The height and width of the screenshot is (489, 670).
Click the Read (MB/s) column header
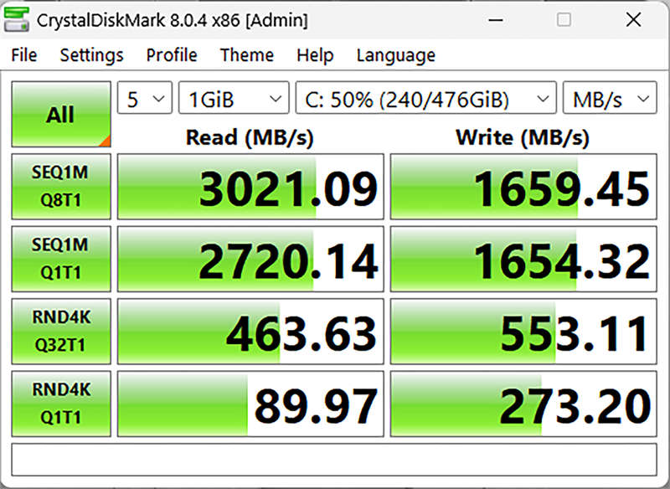coord(250,137)
